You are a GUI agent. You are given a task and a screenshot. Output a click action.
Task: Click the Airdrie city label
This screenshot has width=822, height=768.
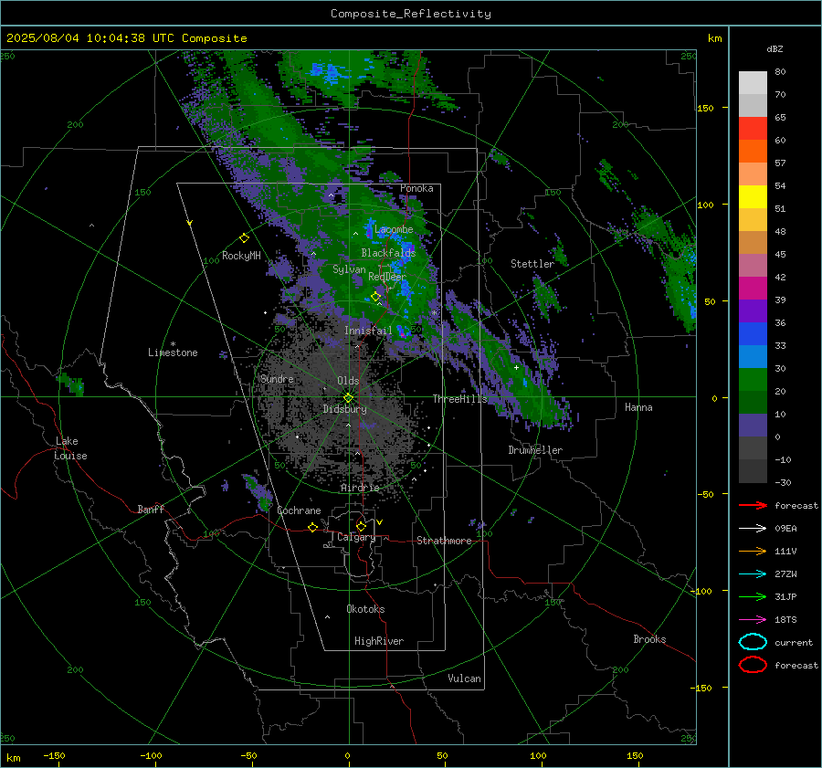(x=360, y=488)
